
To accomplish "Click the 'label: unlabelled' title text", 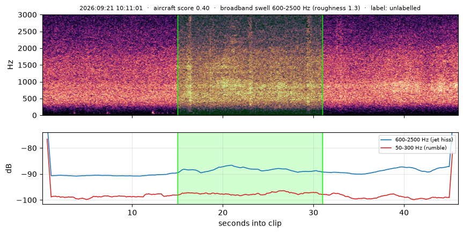I will 395,8.
